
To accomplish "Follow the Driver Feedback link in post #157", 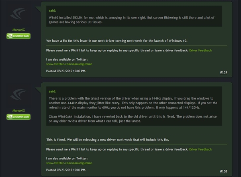I will [x=200, y=51].
